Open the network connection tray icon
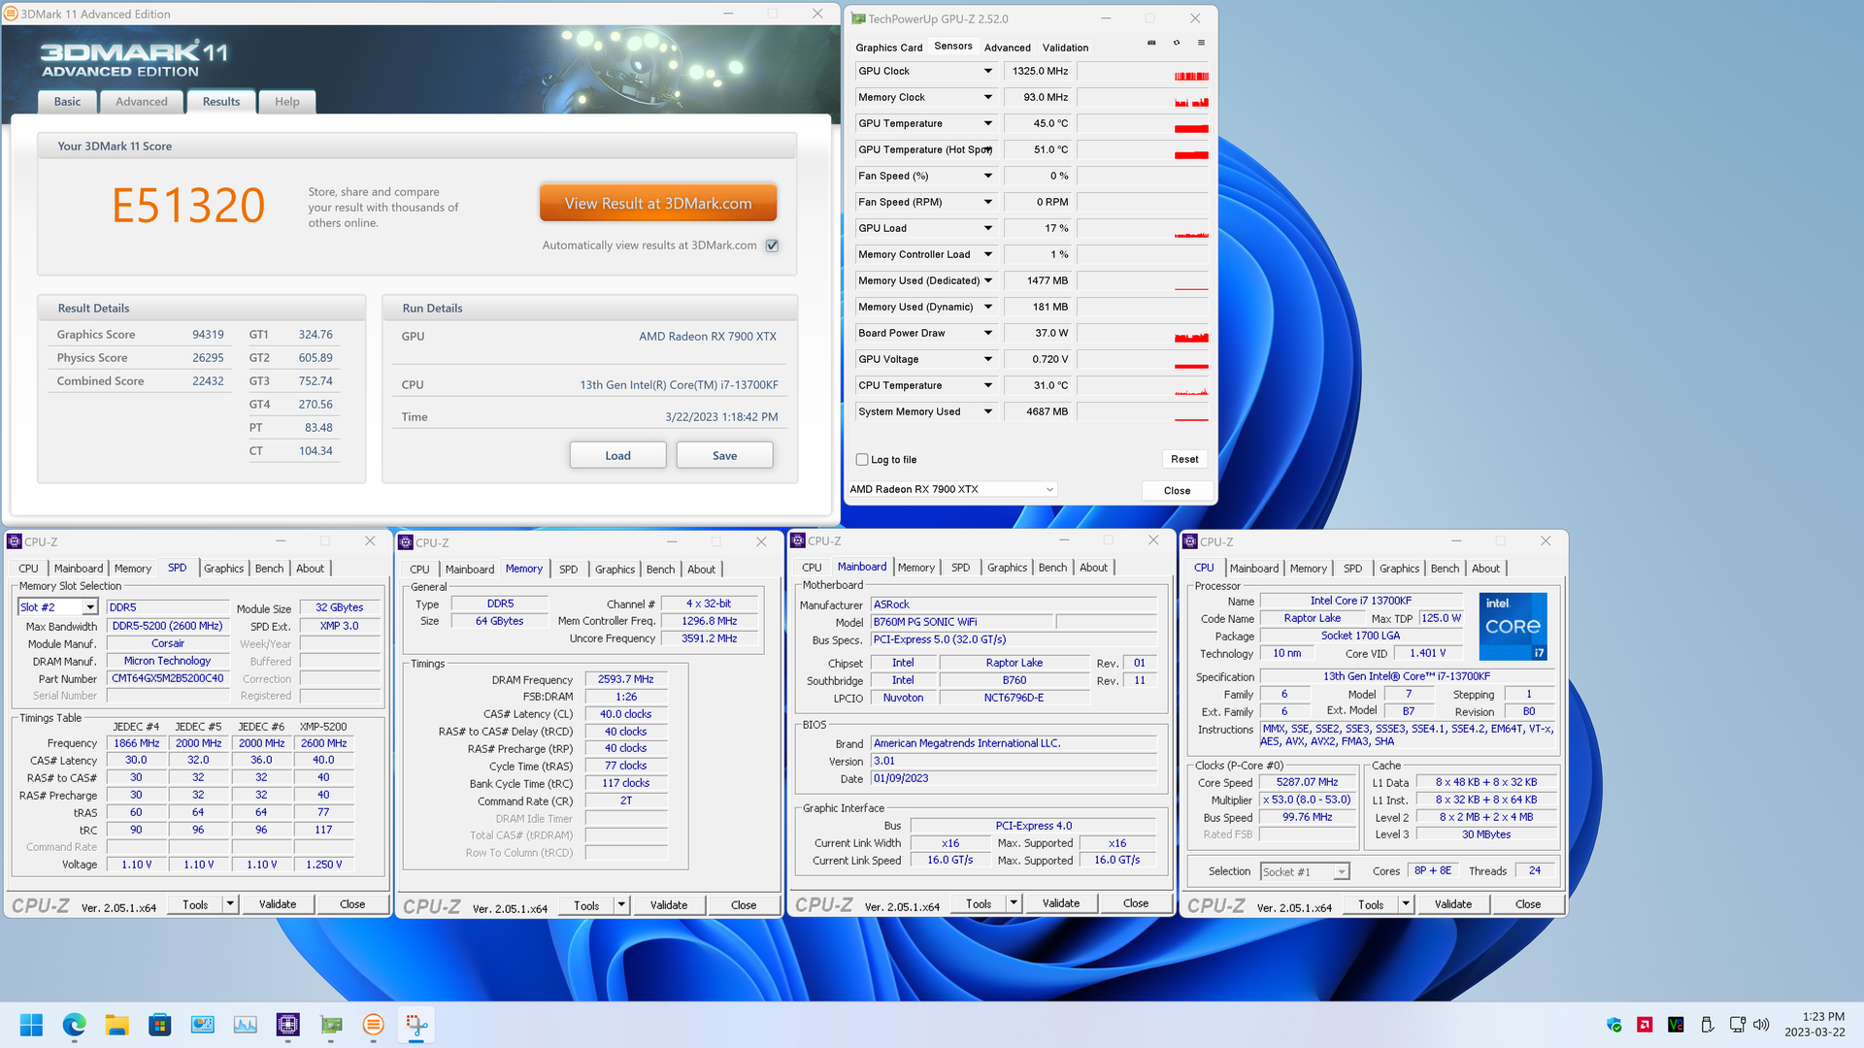The height and width of the screenshot is (1048, 1864). pos(1737,1025)
